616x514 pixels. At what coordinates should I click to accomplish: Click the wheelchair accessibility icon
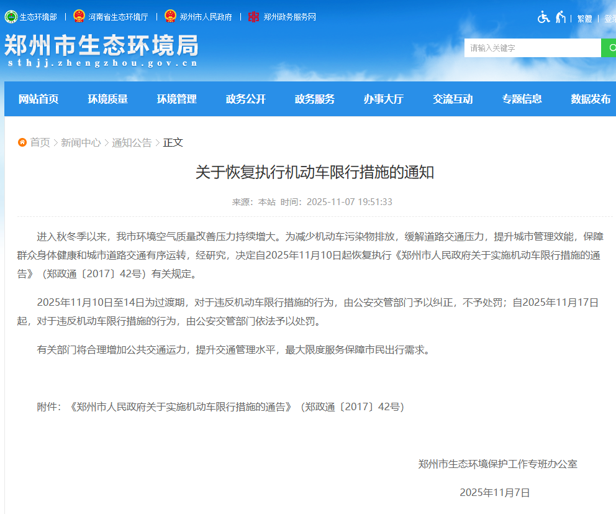(543, 17)
